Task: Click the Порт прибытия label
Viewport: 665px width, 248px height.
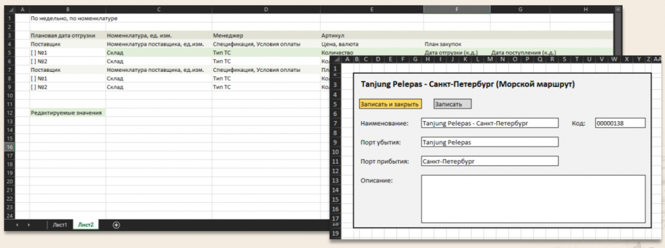Action: coord(384,161)
